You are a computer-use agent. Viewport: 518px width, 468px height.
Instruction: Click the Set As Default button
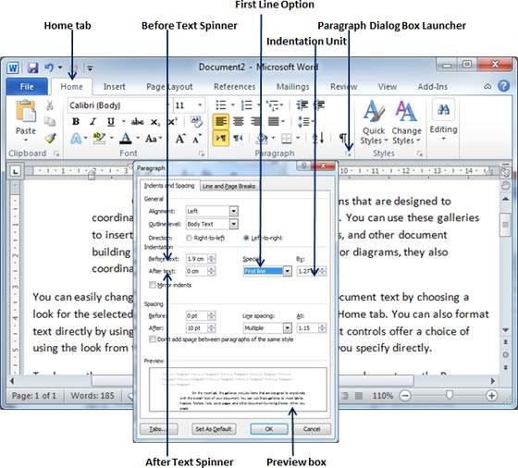pos(214,429)
